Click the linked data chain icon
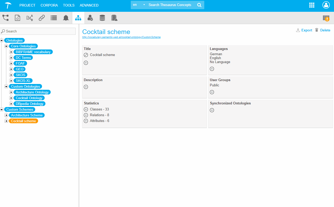Viewport: 334px width, 207px height. pyautogui.click(x=42, y=18)
